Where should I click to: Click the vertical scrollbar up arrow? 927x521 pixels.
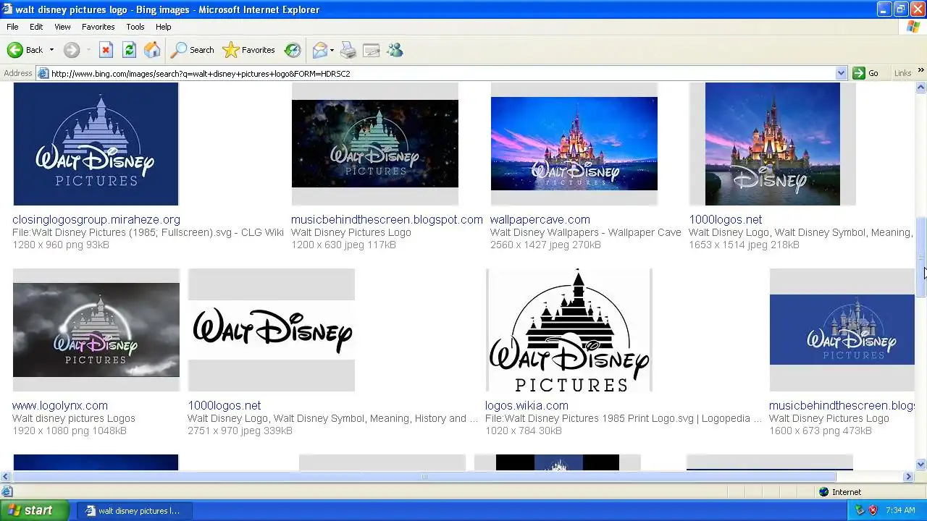tap(921, 88)
